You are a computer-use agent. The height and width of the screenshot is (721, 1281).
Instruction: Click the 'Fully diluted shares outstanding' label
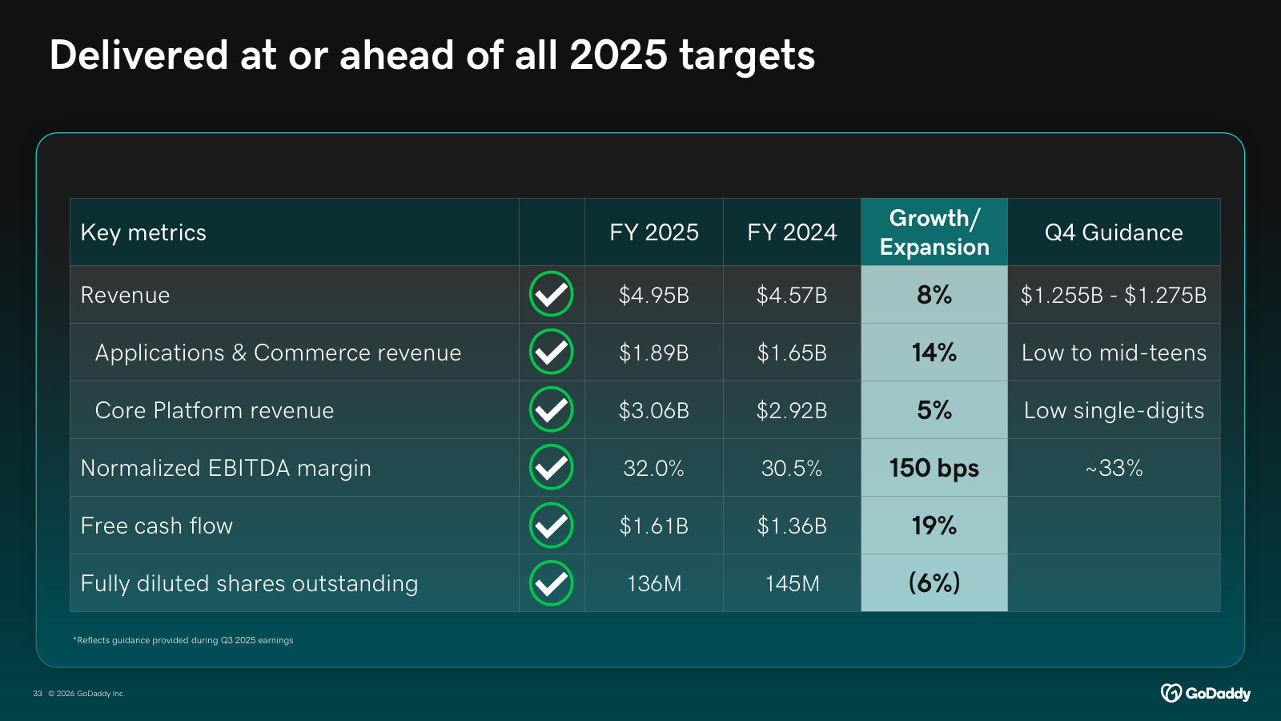point(249,583)
